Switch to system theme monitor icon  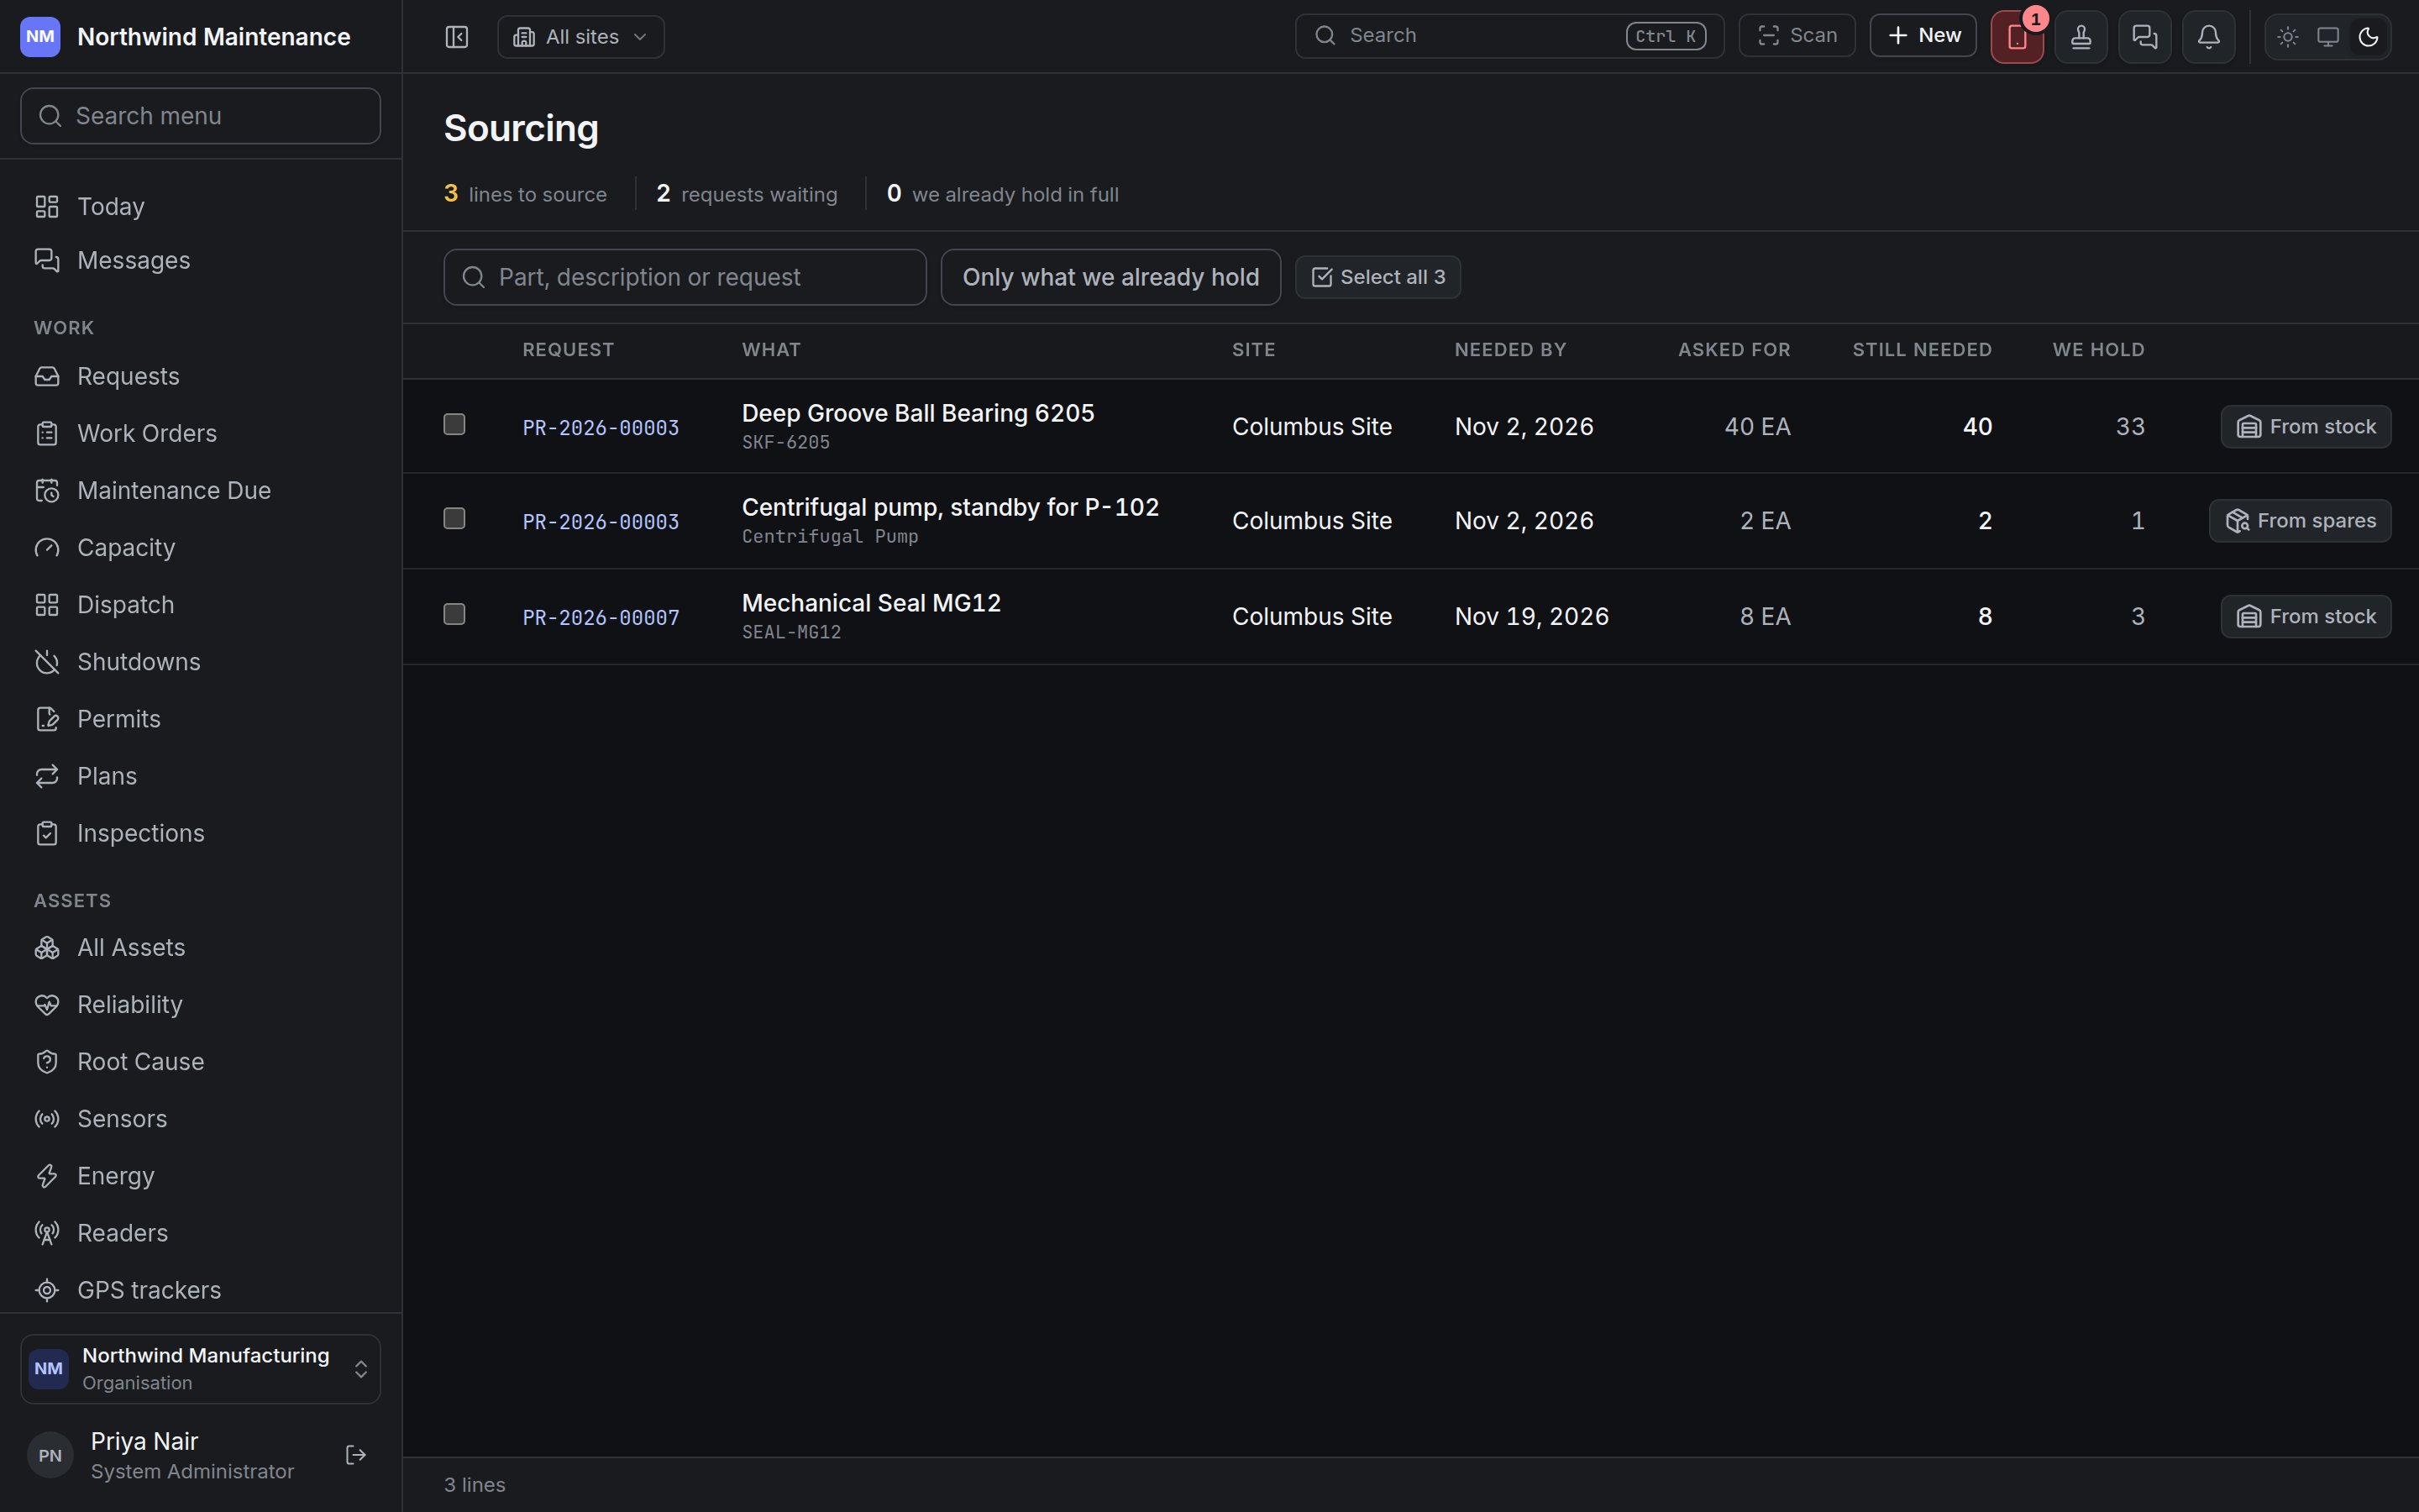[x=2327, y=37]
